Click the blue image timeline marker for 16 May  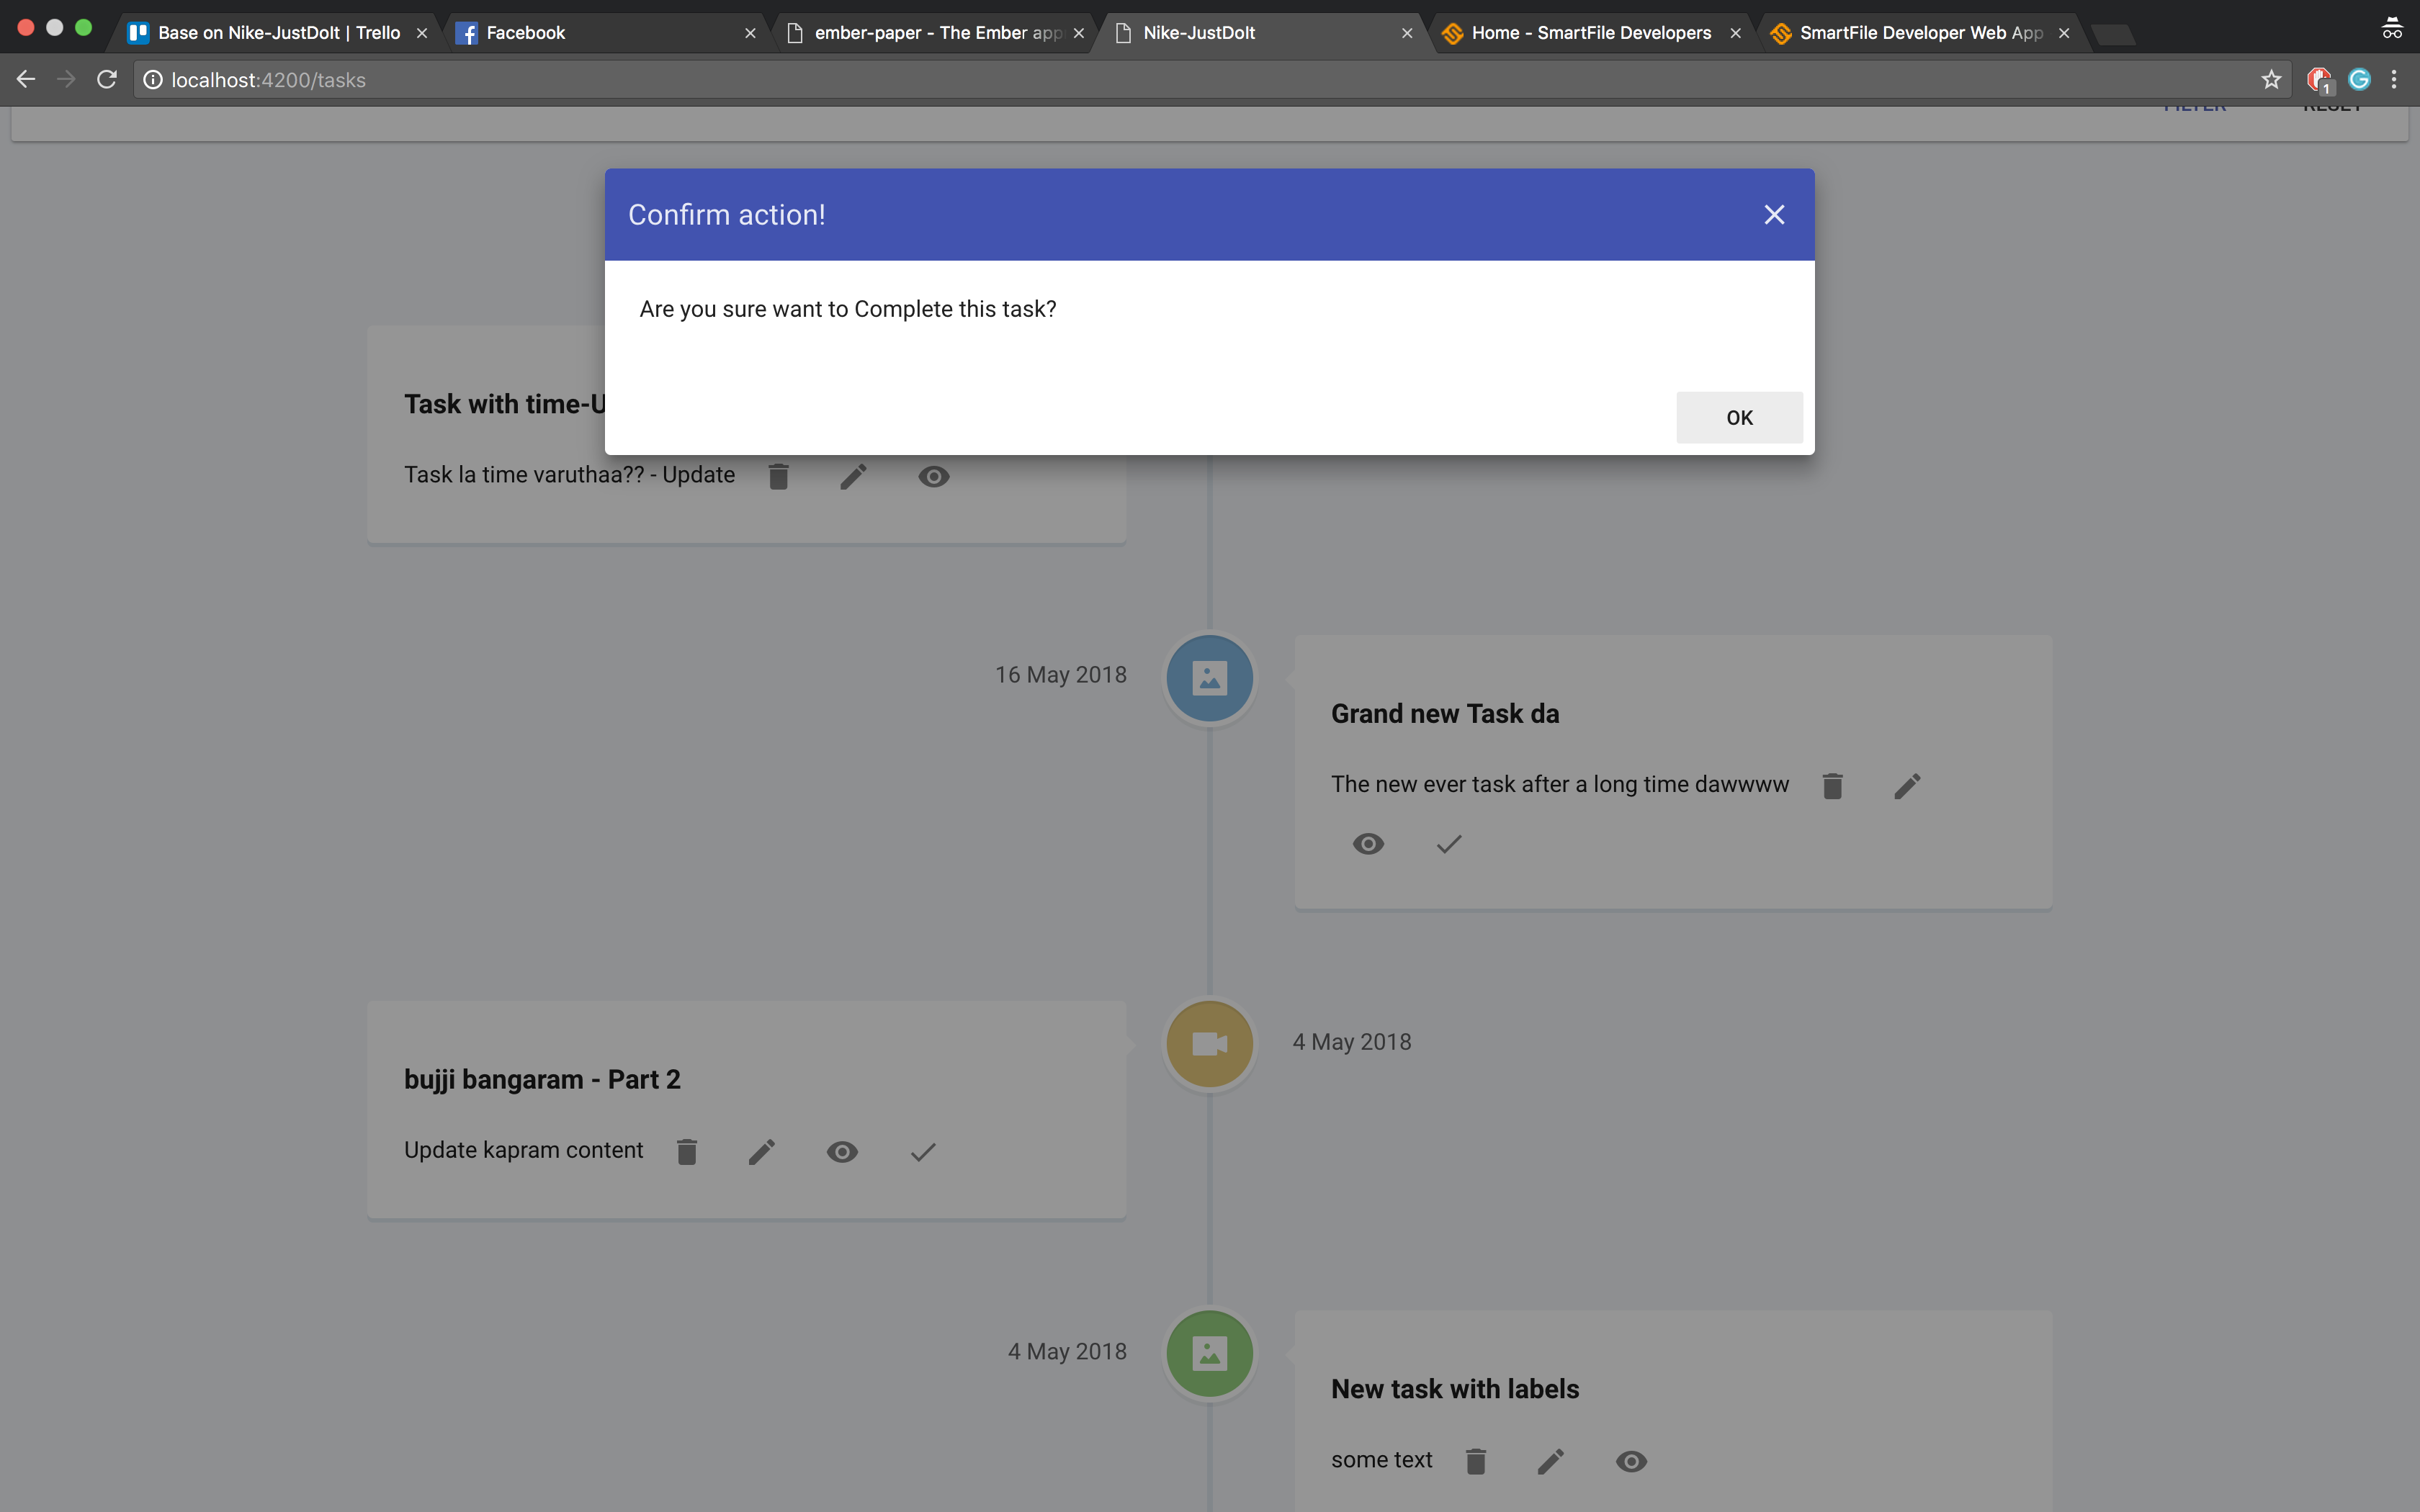[x=1209, y=678]
